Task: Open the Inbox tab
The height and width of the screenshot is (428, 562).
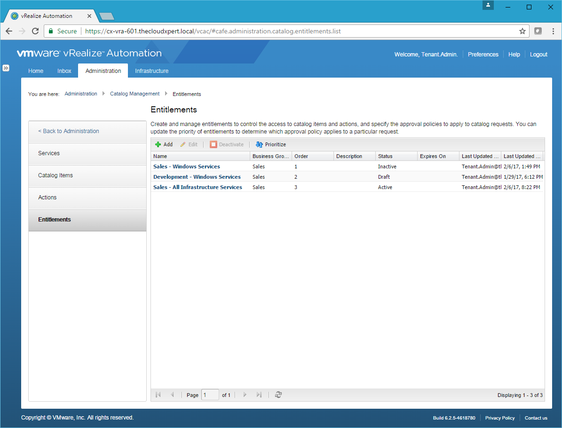Action: tap(64, 71)
